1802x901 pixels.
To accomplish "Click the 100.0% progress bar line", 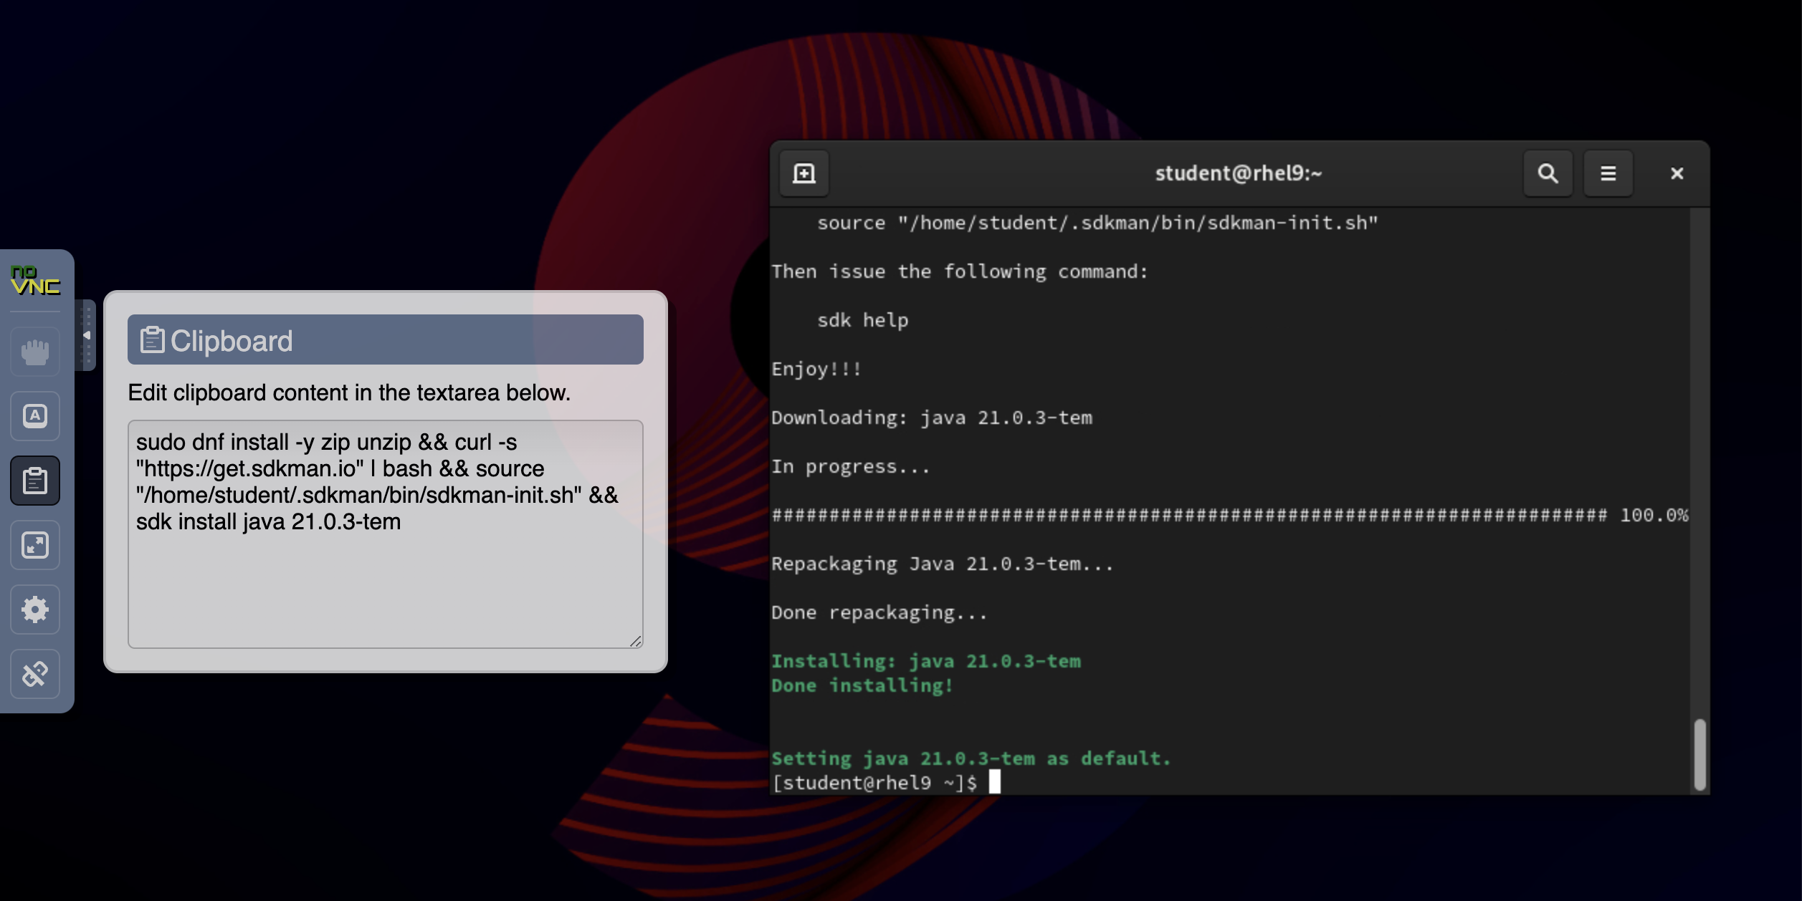I will 1230,515.
